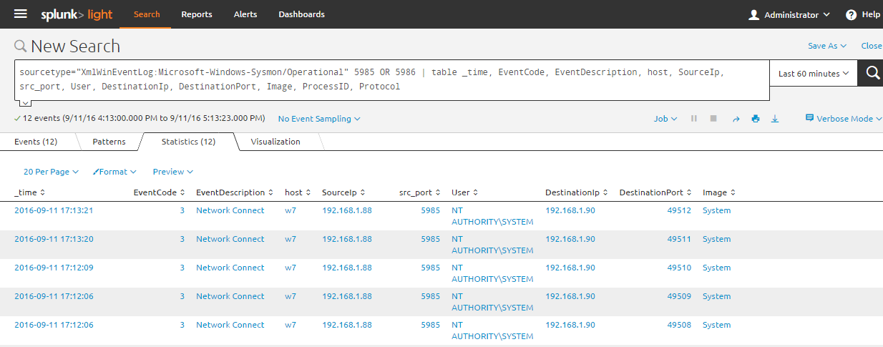The height and width of the screenshot is (347, 883).
Task: Open the Visualization tab
Action: 275,142
